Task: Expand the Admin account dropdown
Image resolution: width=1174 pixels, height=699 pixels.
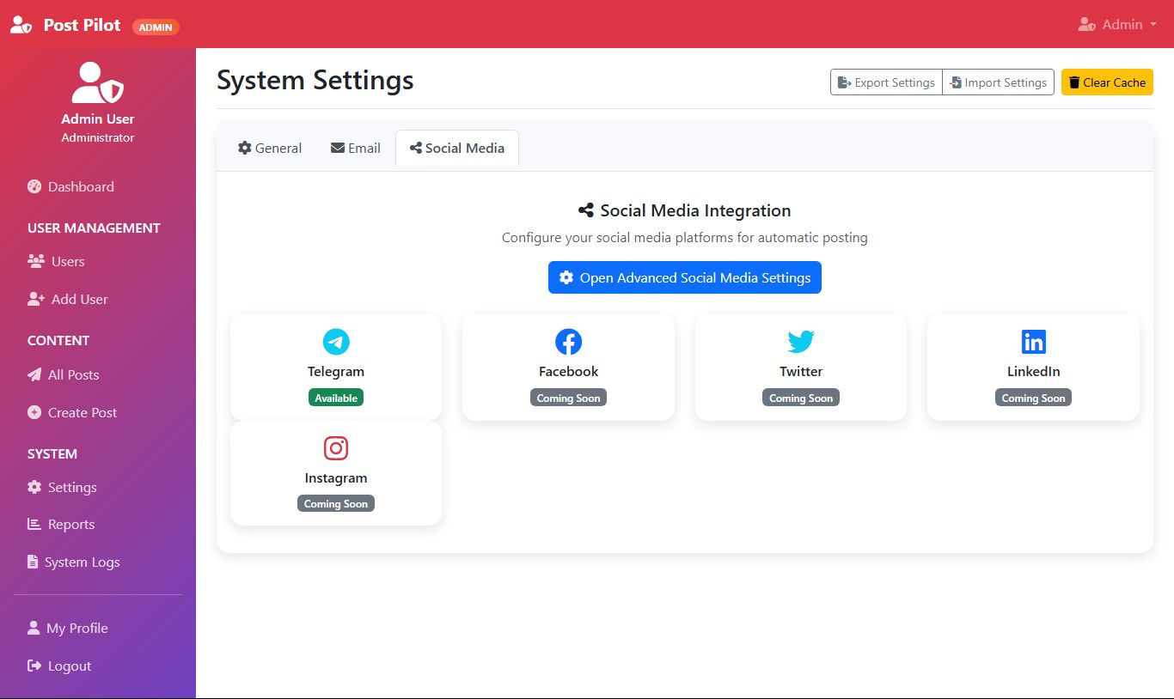Action: coord(1117,25)
